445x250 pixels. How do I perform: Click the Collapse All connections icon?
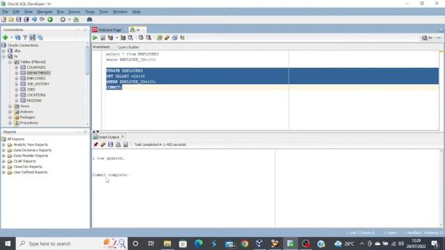[40, 37]
